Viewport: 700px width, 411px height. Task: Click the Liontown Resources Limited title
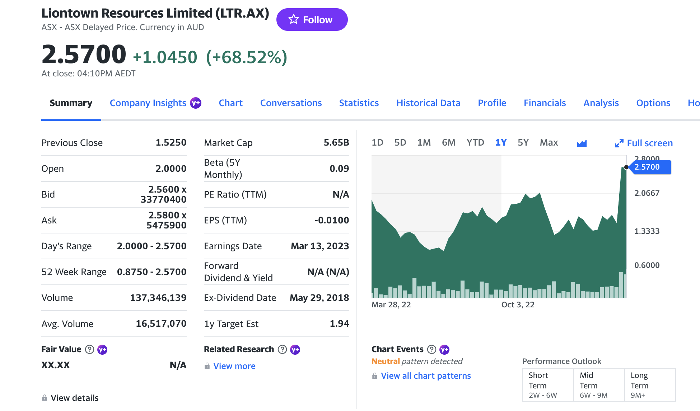155,13
